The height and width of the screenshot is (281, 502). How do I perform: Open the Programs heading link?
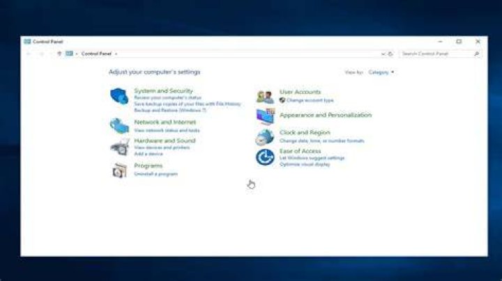[149, 166]
